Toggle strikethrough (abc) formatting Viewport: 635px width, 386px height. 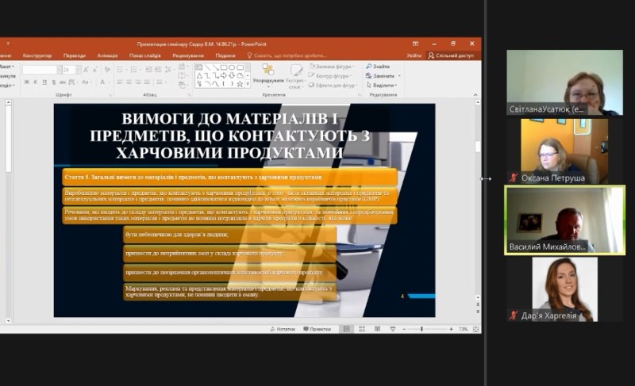coord(63,82)
